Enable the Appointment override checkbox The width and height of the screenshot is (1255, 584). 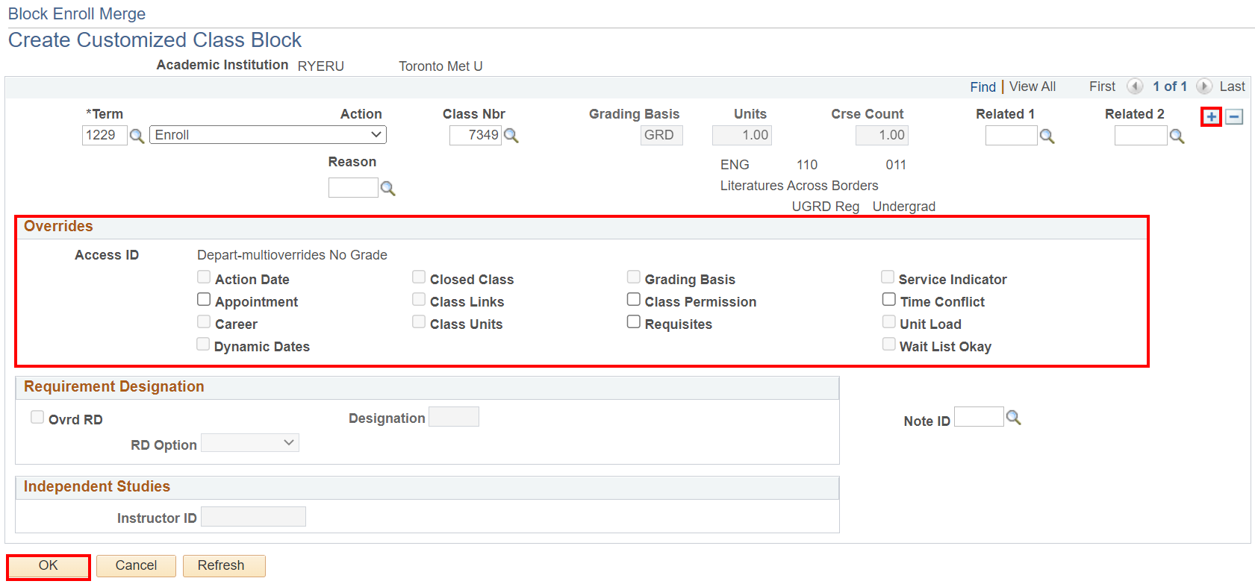204,300
